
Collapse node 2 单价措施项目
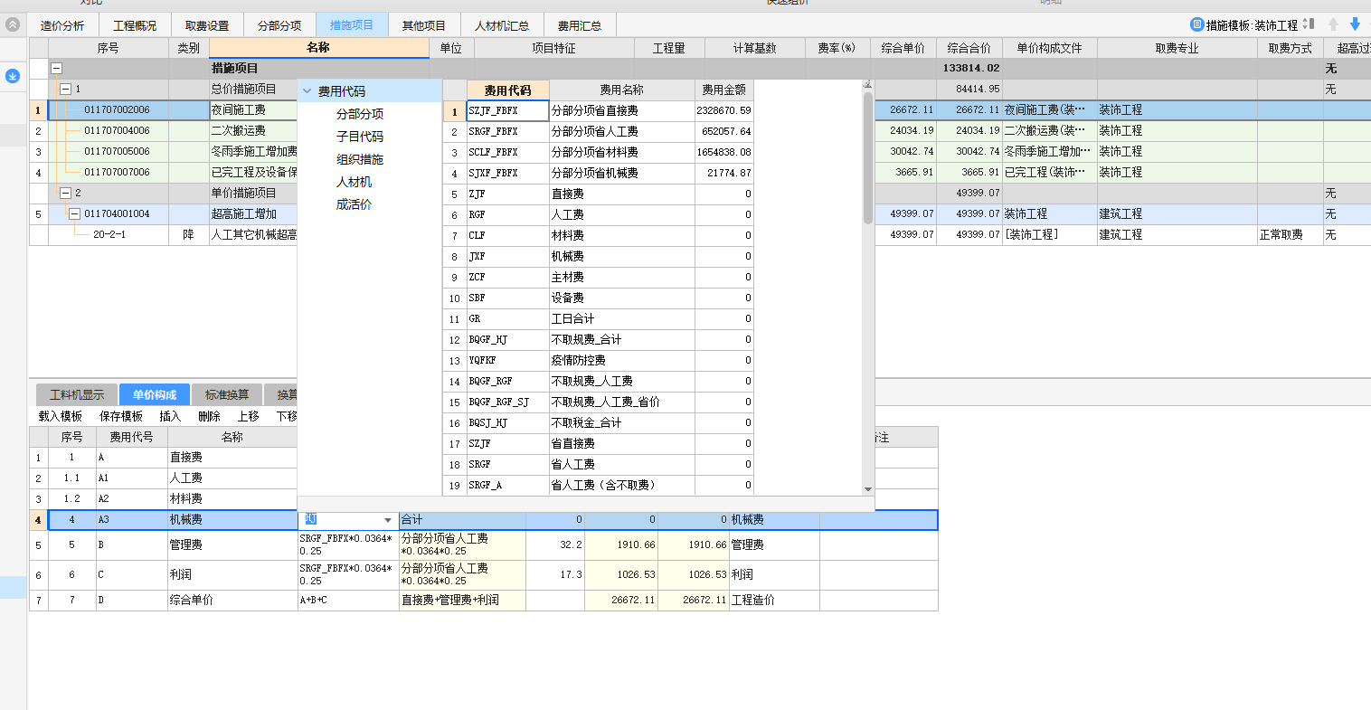click(x=65, y=193)
